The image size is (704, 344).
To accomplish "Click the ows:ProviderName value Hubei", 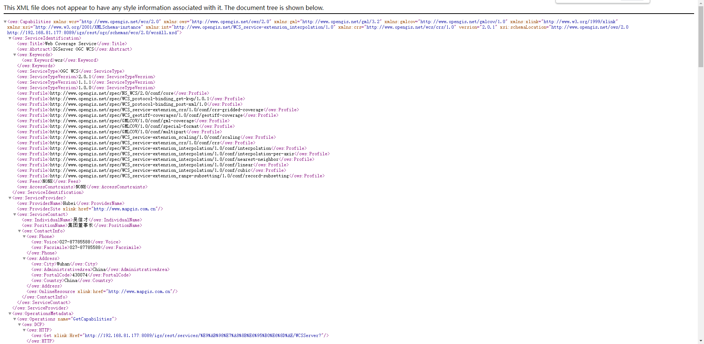I will point(69,203).
